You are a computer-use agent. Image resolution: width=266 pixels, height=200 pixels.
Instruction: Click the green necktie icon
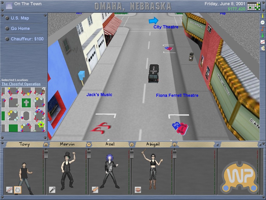pyautogui.click(x=263, y=35)
